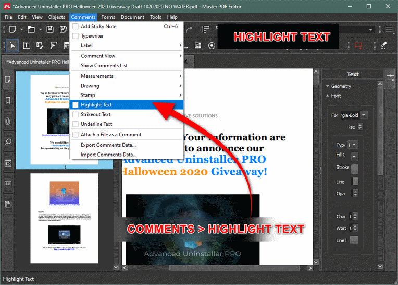Screen dimensions: 398x285
Task: Check the Add Sticky Note checkbox
Action: point(76,27)
